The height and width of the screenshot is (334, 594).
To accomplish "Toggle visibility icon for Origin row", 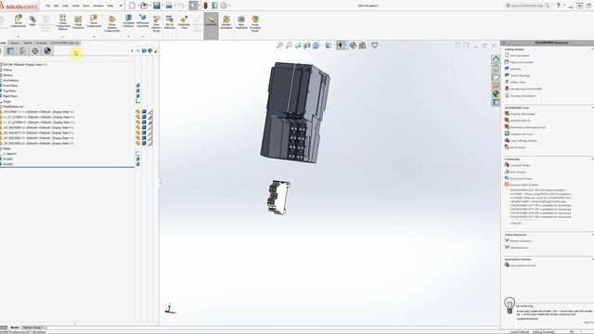I will click(138, 101).
